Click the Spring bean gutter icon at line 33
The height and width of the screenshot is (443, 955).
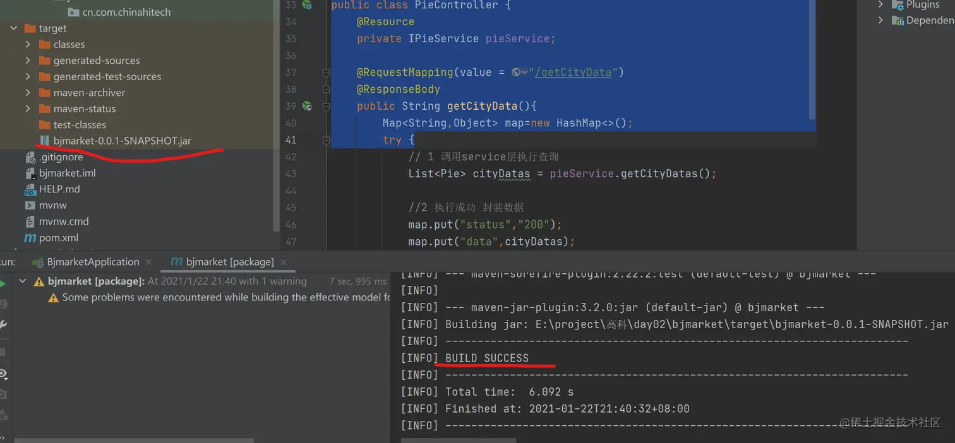tap(307, 5)
